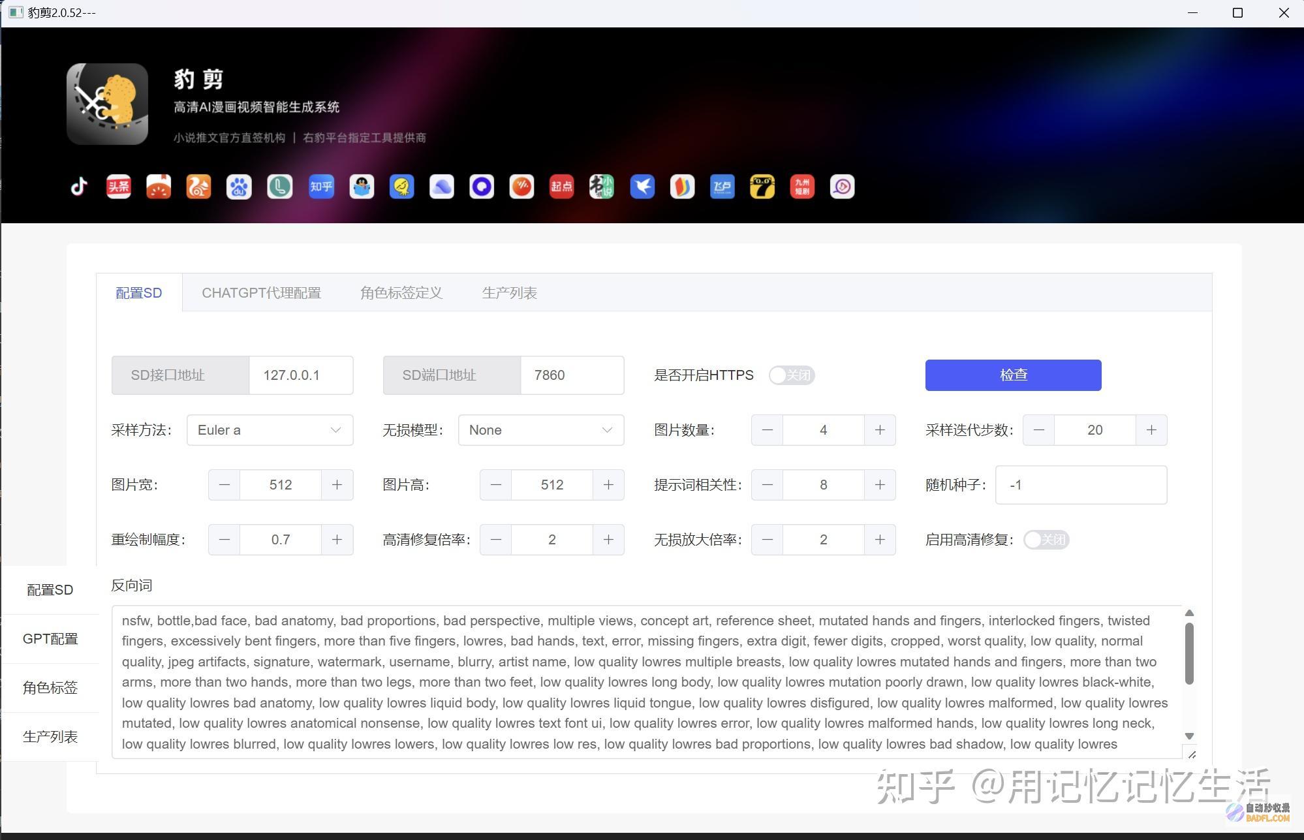Decrease 图片数量 with minus button

[768, 430]
